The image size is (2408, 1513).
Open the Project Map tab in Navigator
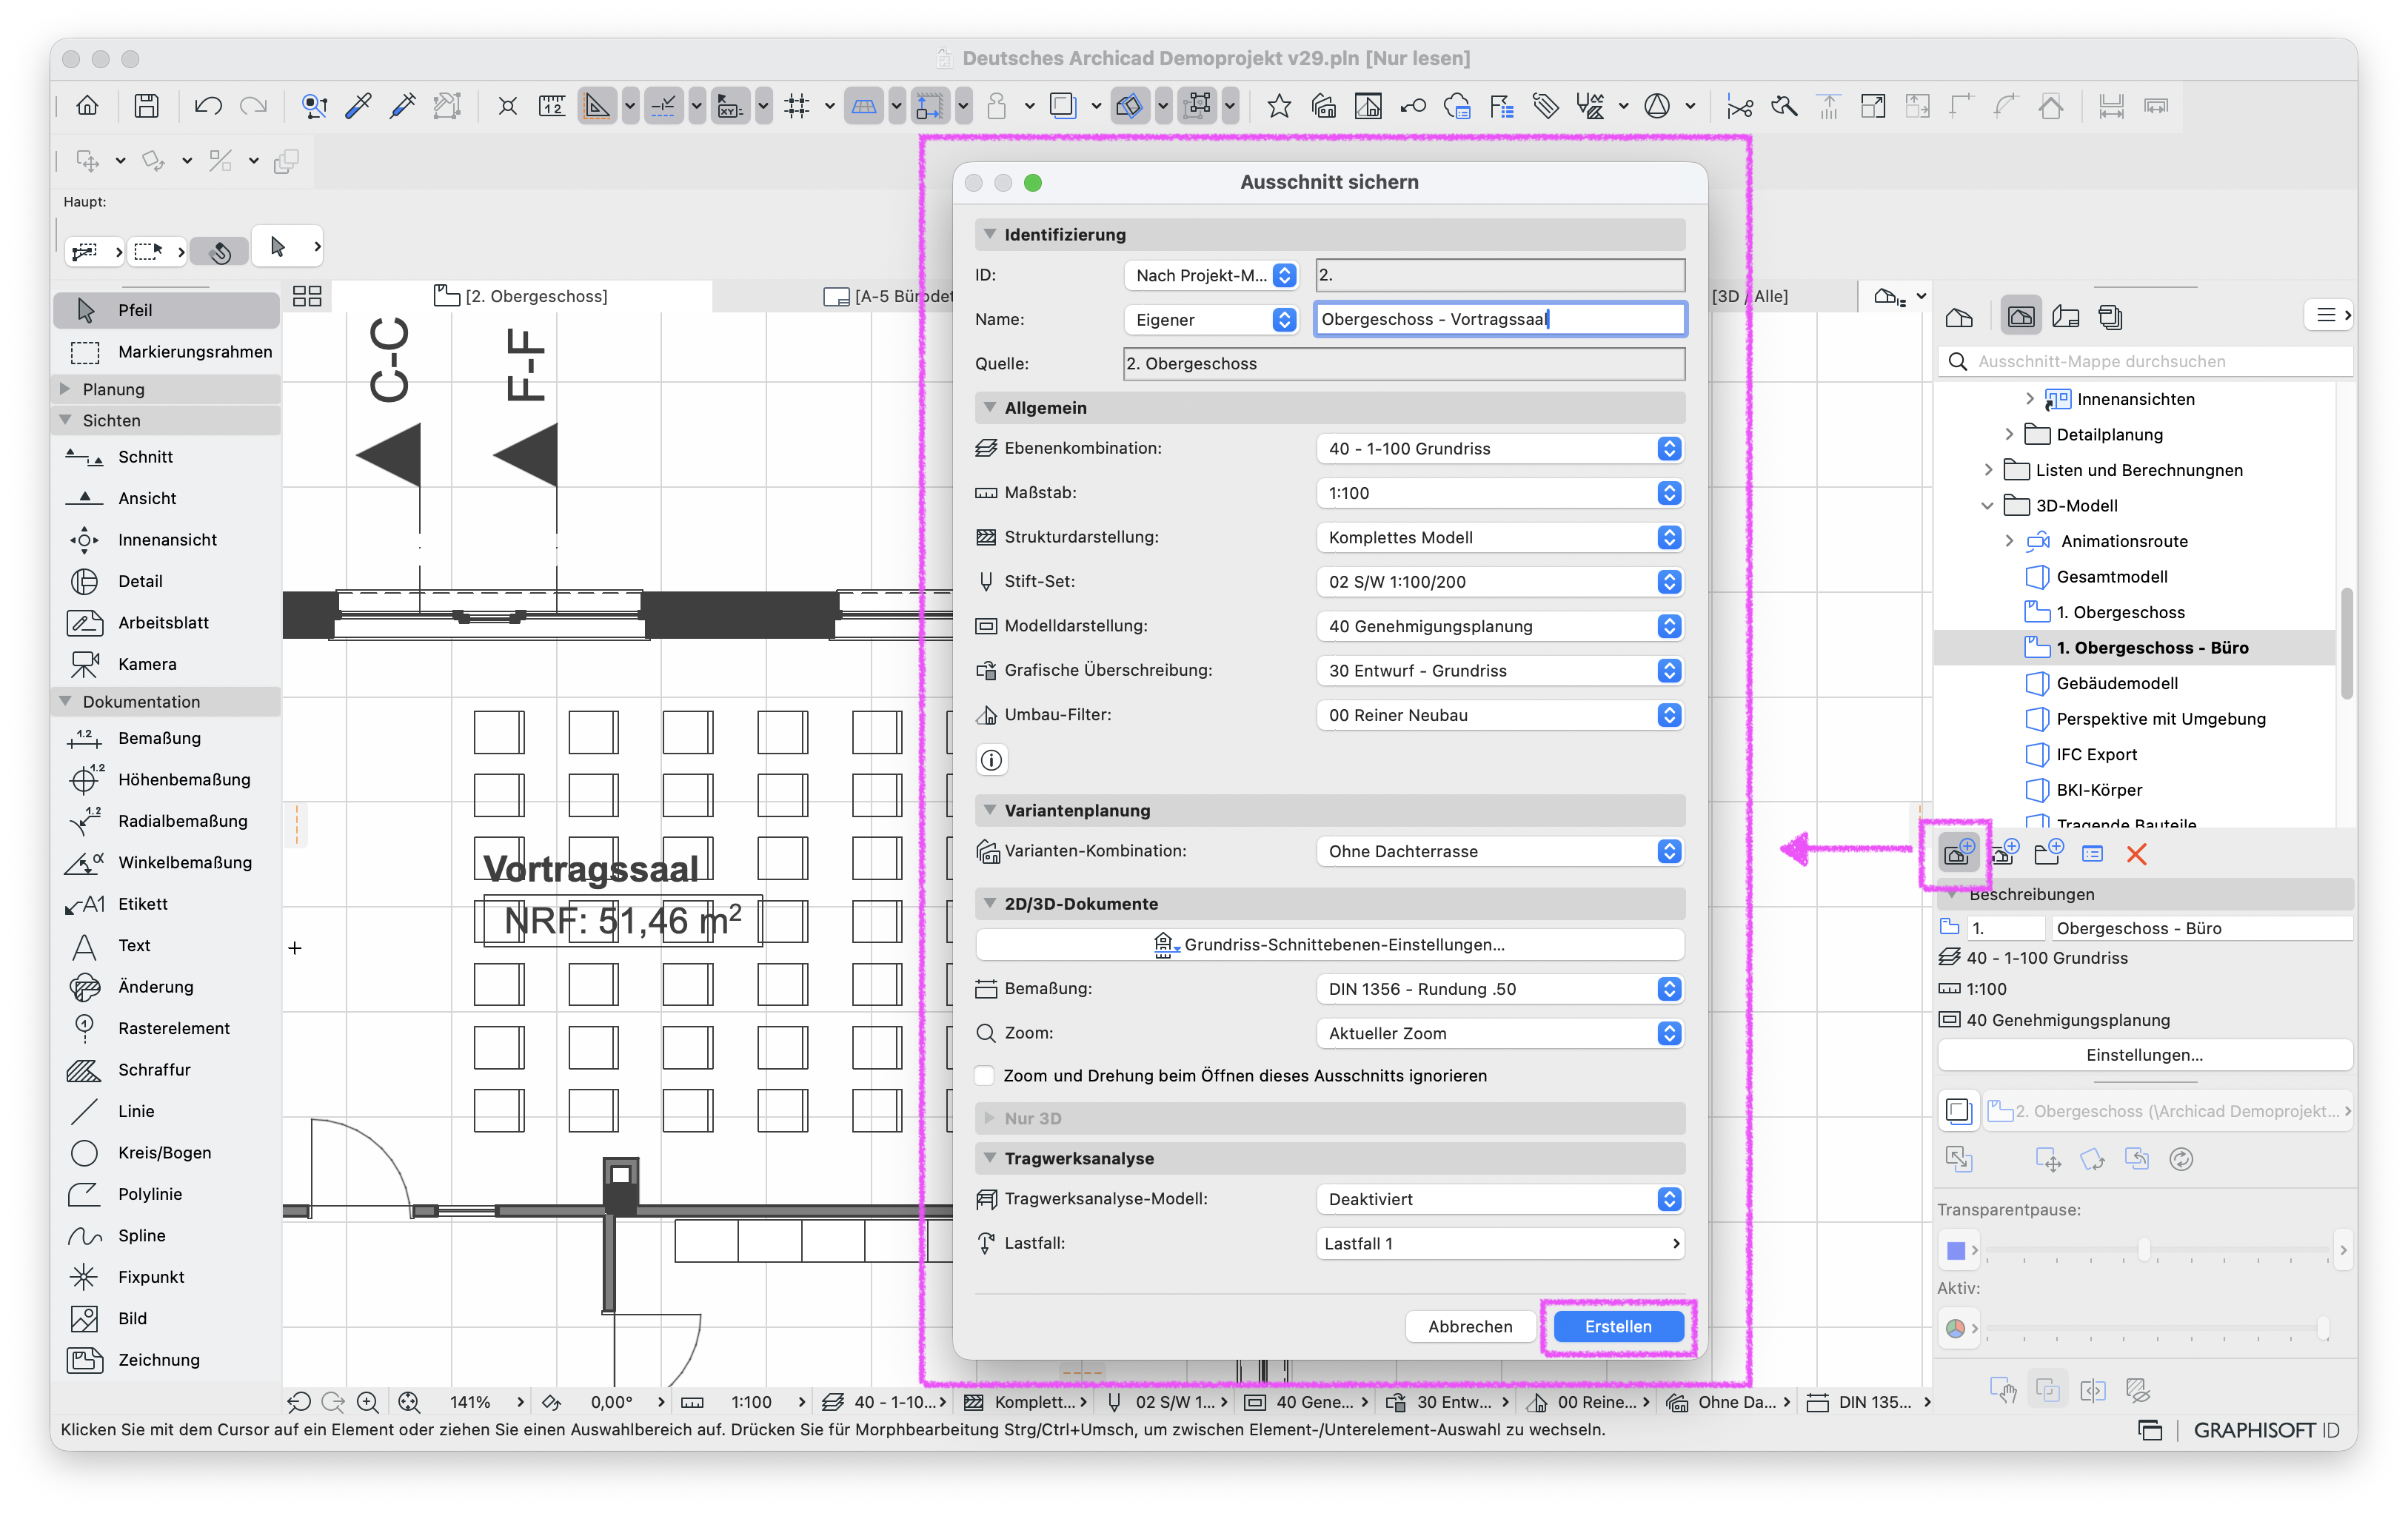click(1959, 318)
